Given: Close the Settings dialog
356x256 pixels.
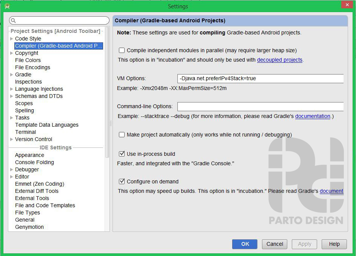Looking at the screenshot, I should (347, 5).
